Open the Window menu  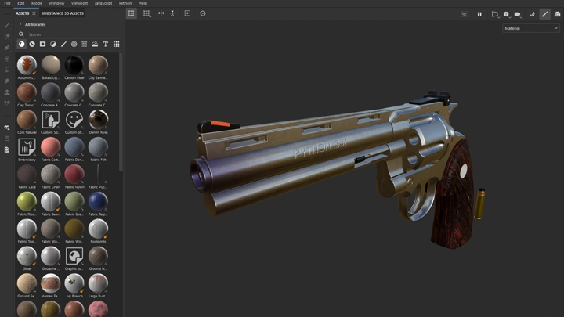tap(56, 3)
